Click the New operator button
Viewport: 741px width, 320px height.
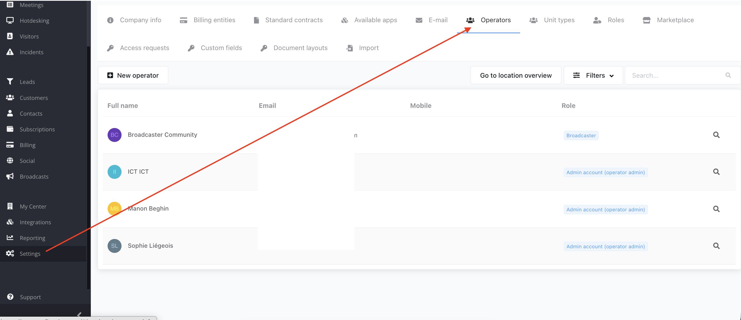133,75
